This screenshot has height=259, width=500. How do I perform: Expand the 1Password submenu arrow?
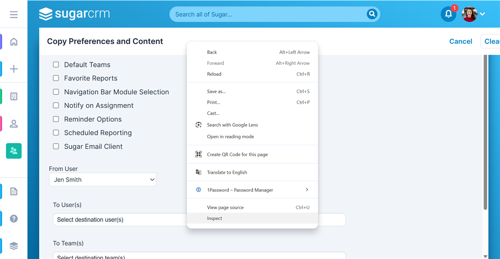coord(307,190)
